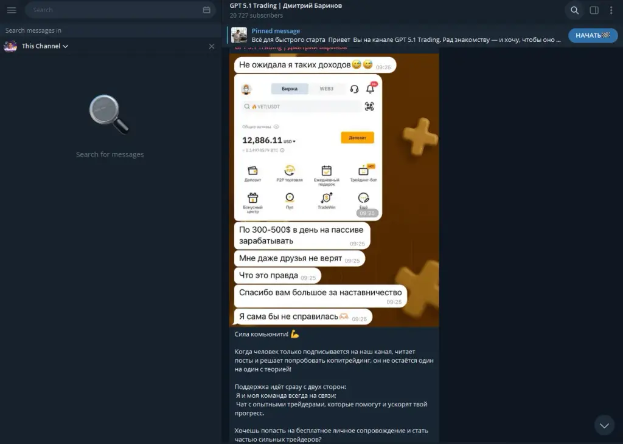The width and height of the screenshot is (623, 444).
Task: Click the 'Сила комьюнити!' post text
Action: [x=262, y=334]
